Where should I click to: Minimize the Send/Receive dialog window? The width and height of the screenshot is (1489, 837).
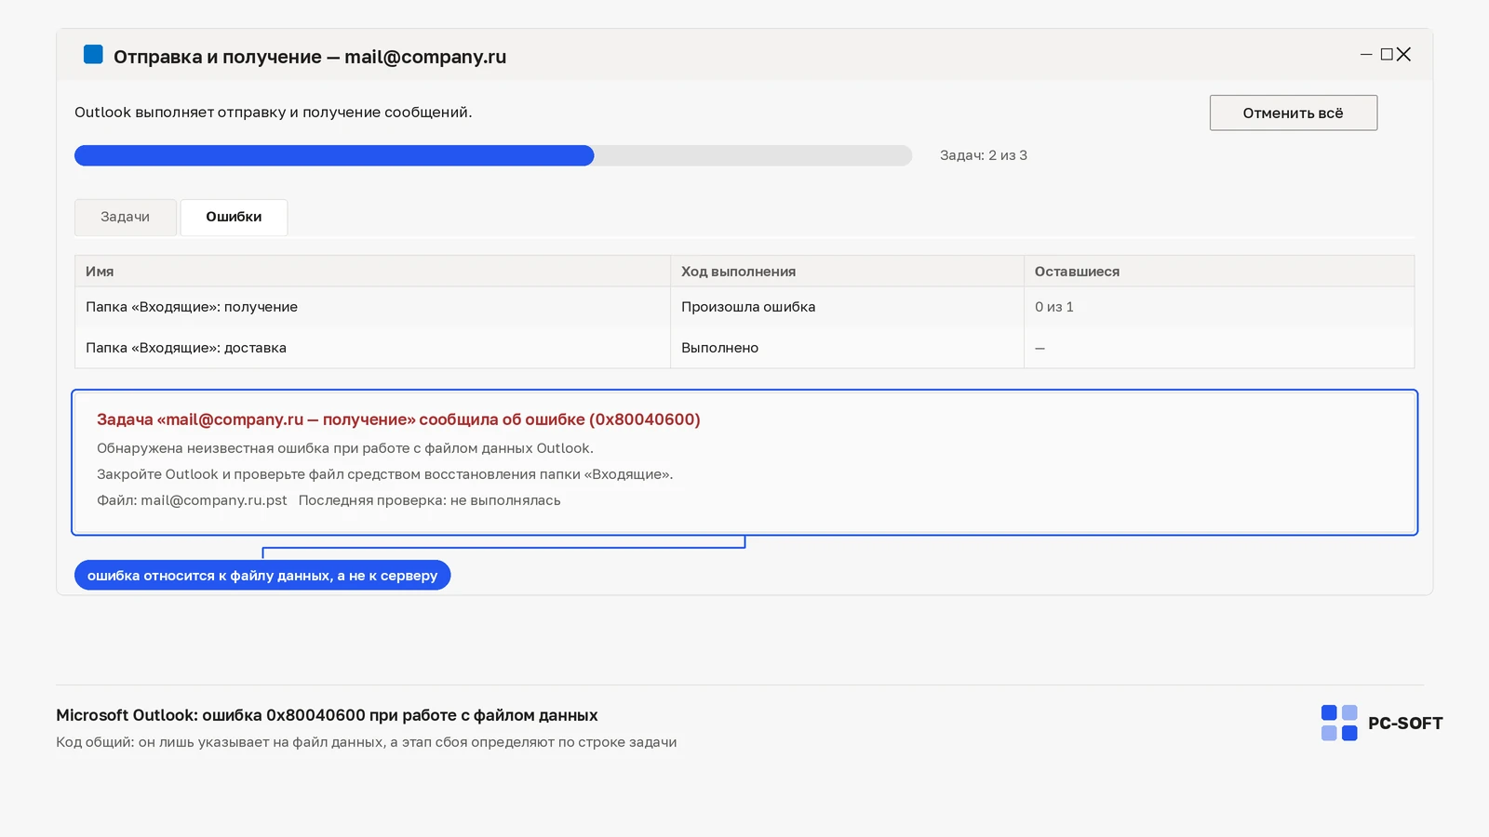pos(1366,55)
